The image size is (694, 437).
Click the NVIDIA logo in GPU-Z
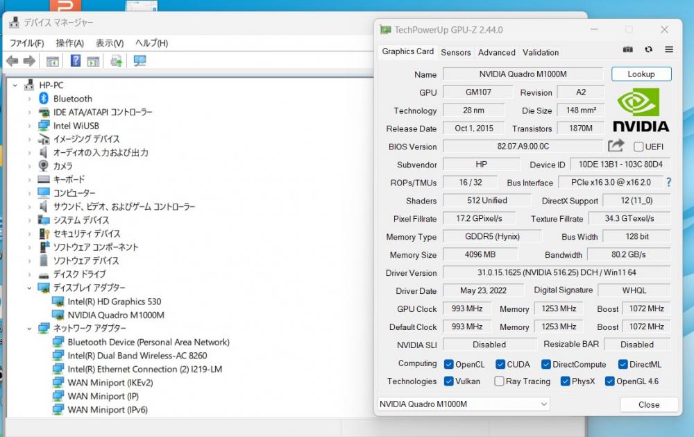641,110
